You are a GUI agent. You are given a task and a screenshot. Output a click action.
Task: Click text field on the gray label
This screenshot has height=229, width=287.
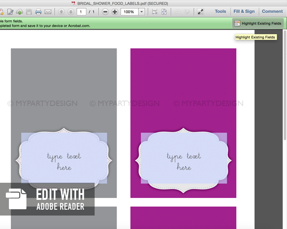pos(64,159)
